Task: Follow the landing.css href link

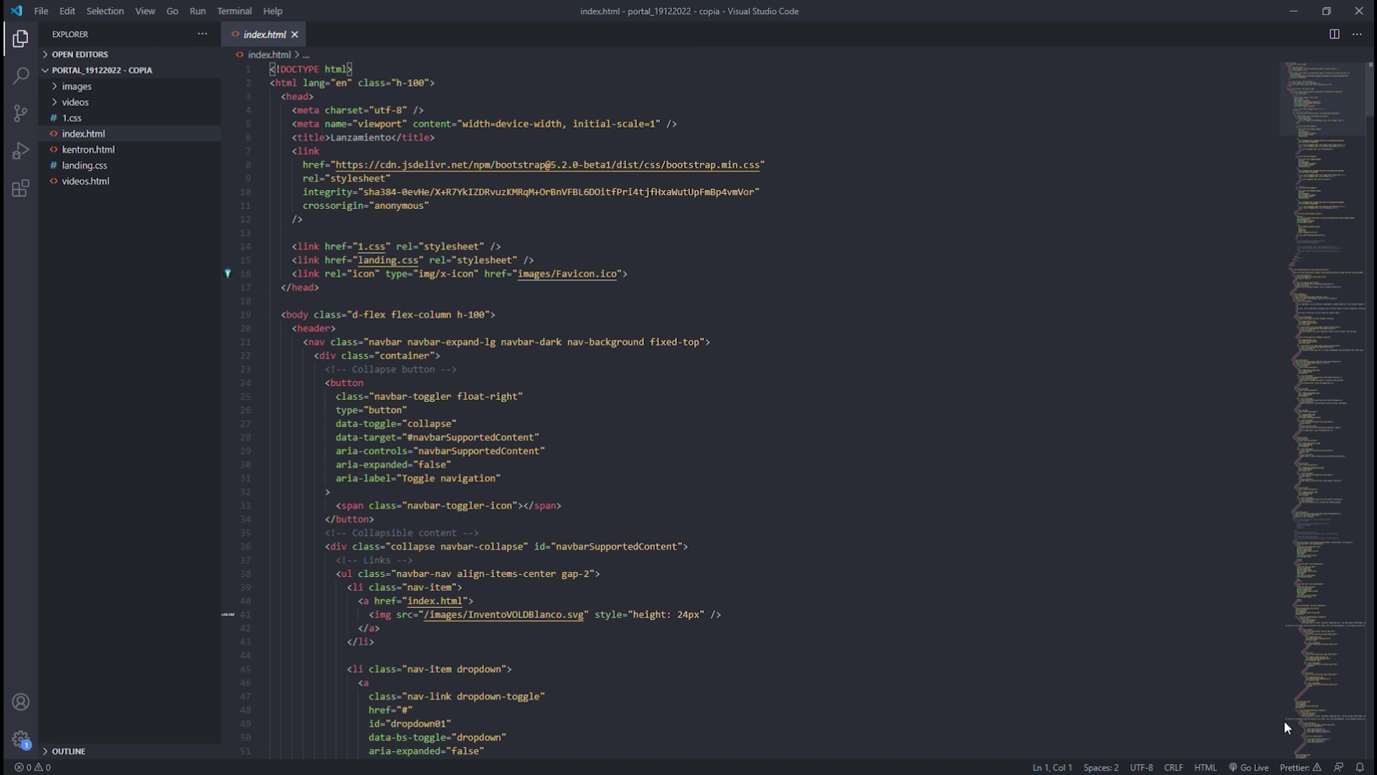Action: pos(388,260)
